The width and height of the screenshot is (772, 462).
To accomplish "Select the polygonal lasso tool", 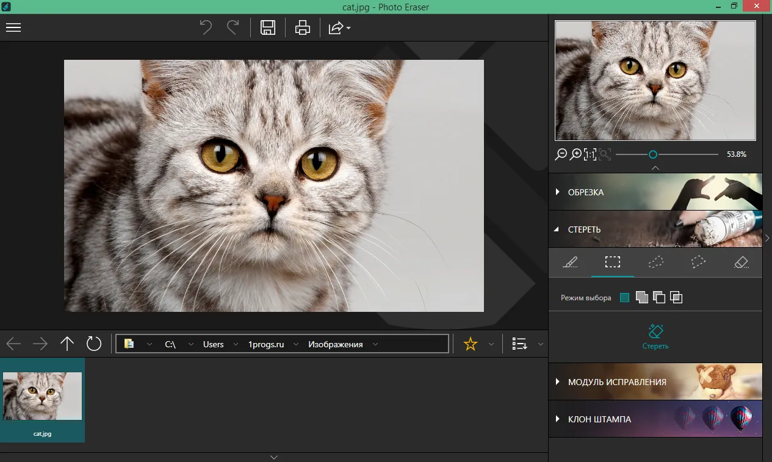I will 698,262.
